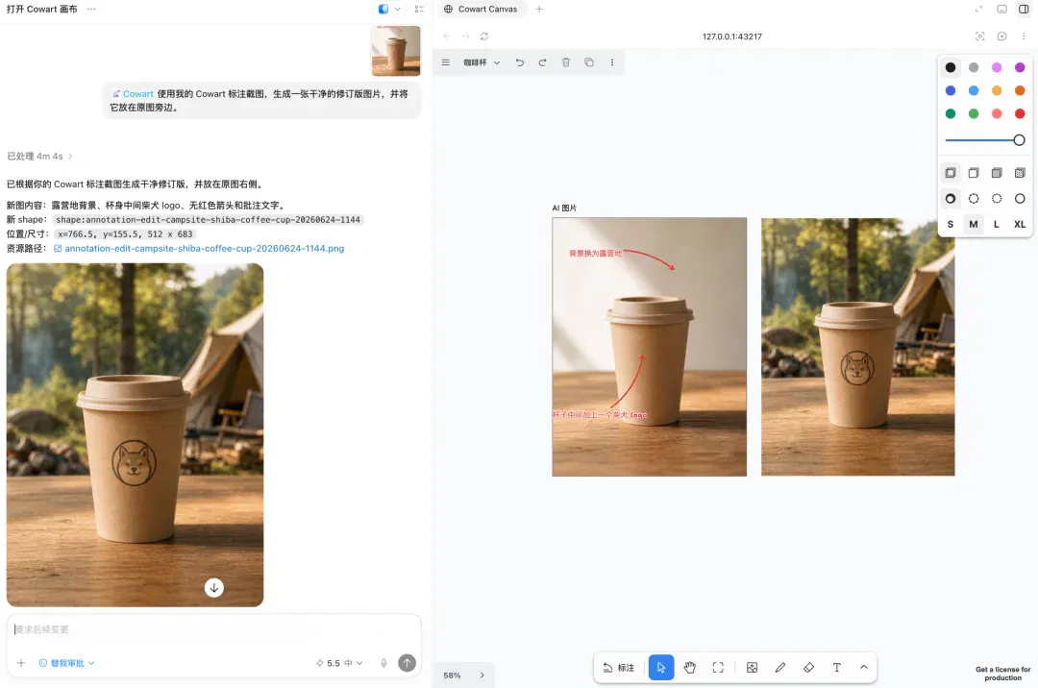Image resolution: width=1038 pixels, height=688 pixels.
Task: Click the 标注 annotate button
Action: [619, 668]
